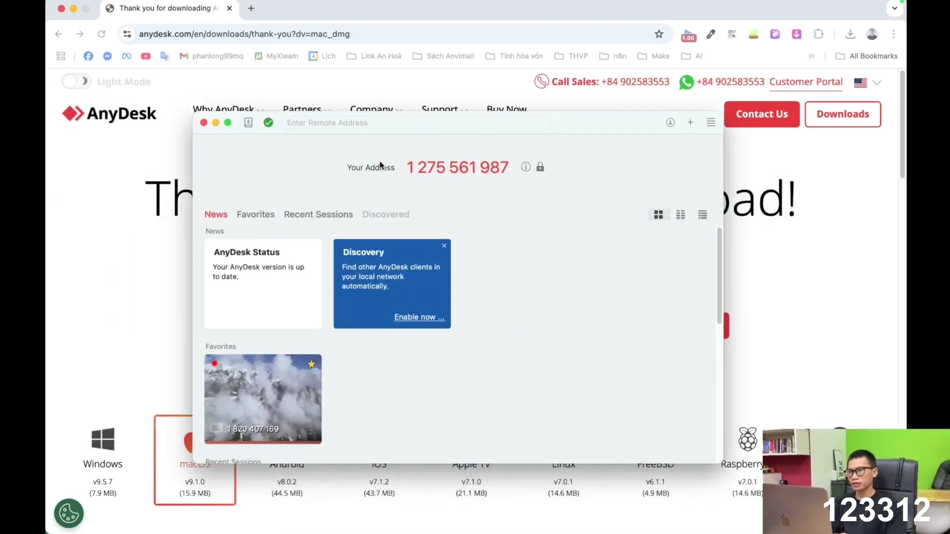Select the list view layout

click(703, 215)
